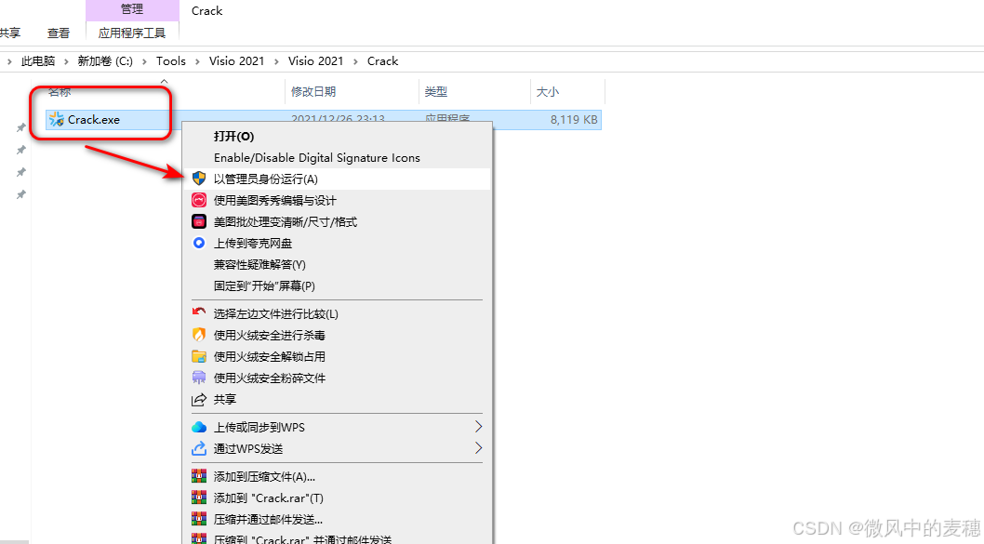The height and width of the screenshot is (544, 984).
Task: Open the 应用程序工具 ribbon tab
Action: pyautogui.click(x=132, y=33)
